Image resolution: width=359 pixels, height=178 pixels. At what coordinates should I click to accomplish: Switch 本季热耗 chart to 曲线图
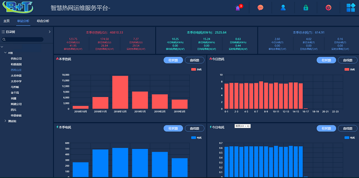click(x=195, y=60)
